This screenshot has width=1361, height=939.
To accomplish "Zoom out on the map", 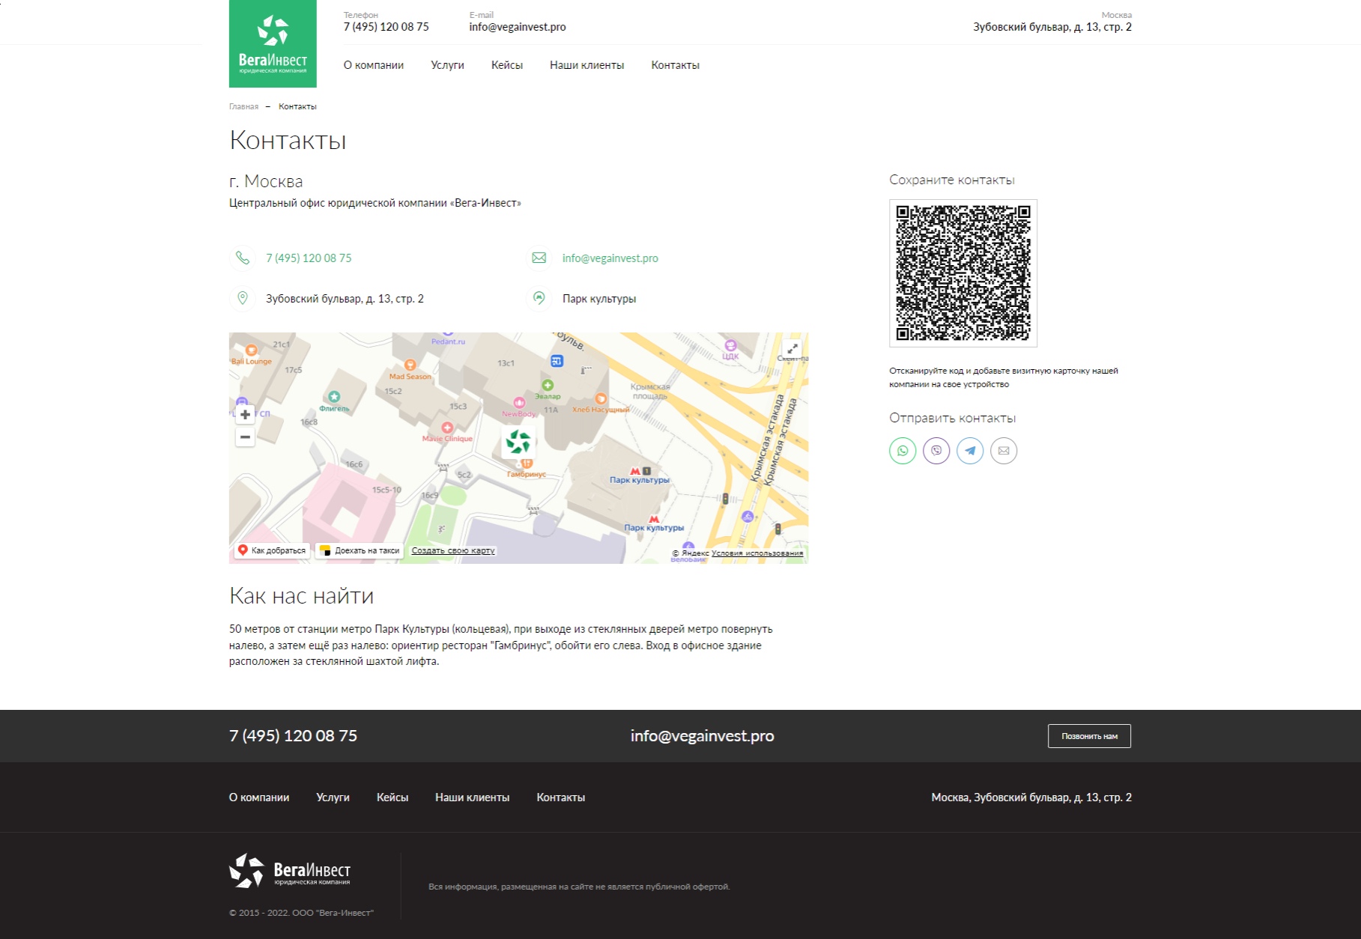I will click(x=245, y=437).
